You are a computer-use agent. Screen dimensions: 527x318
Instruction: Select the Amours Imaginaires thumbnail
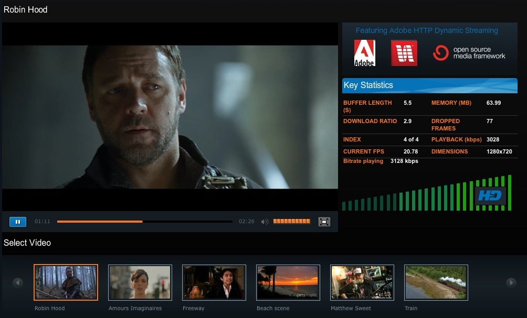(140, 282)
